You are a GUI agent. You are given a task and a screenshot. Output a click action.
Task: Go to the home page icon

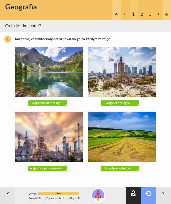pyautogui.click(x=116, y=14)
